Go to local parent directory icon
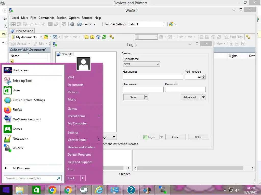This screenshot has height=195, width=261. (x=86, y=37)
